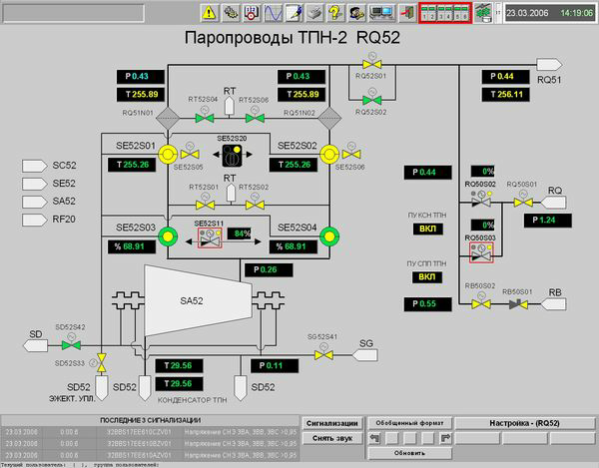Click the red-framed unit selector panel 1-6
Screen dimensions: 599x468
click(445, 13)
